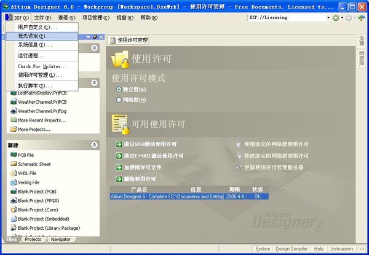Open the Design Compiler status bar panel button
Image resolution: width=369 pixels, height=255 pixels.
(x=292, y=248)
